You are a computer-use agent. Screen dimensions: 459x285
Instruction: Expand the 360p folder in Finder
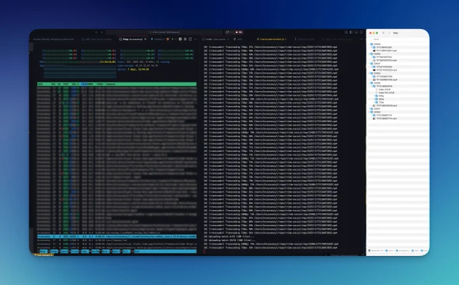pyautogui.click(x=374, y=99)
